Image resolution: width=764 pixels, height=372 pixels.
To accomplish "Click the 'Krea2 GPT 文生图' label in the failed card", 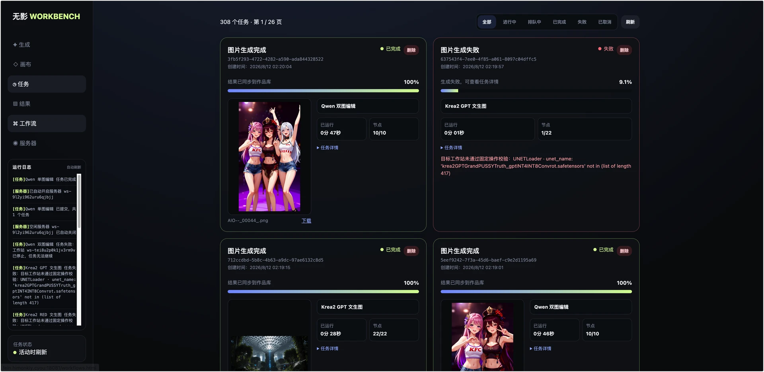I will tap(466, 106).
